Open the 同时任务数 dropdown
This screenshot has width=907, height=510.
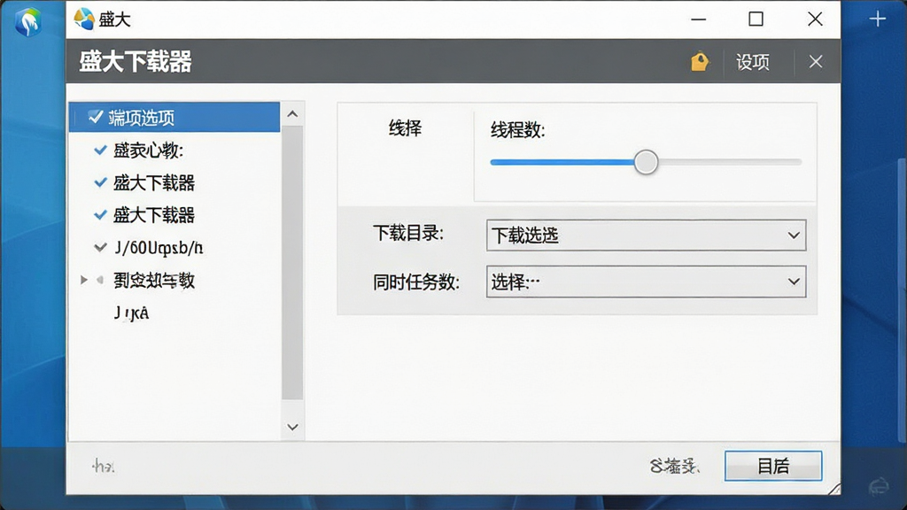pyautogui.click(x=646, y=282)
